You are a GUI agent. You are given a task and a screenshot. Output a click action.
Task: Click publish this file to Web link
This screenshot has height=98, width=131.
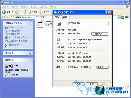tap(19, 37)
